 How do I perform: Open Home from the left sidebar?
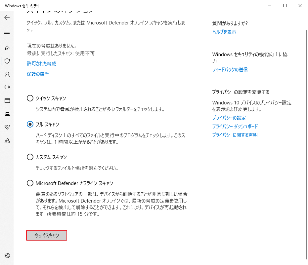[7, 48]
